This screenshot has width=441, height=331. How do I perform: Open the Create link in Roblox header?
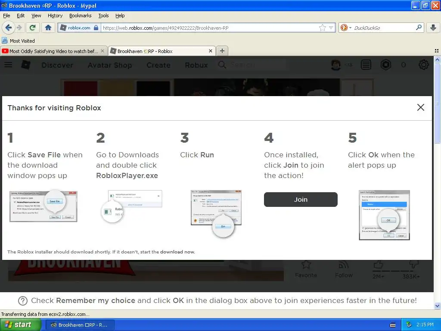pos(158,66)
